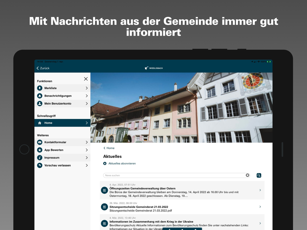Image resolution: width=307 pixels, height=230 pixels.
Task: Click the magnifier search button
Action: 259,175
